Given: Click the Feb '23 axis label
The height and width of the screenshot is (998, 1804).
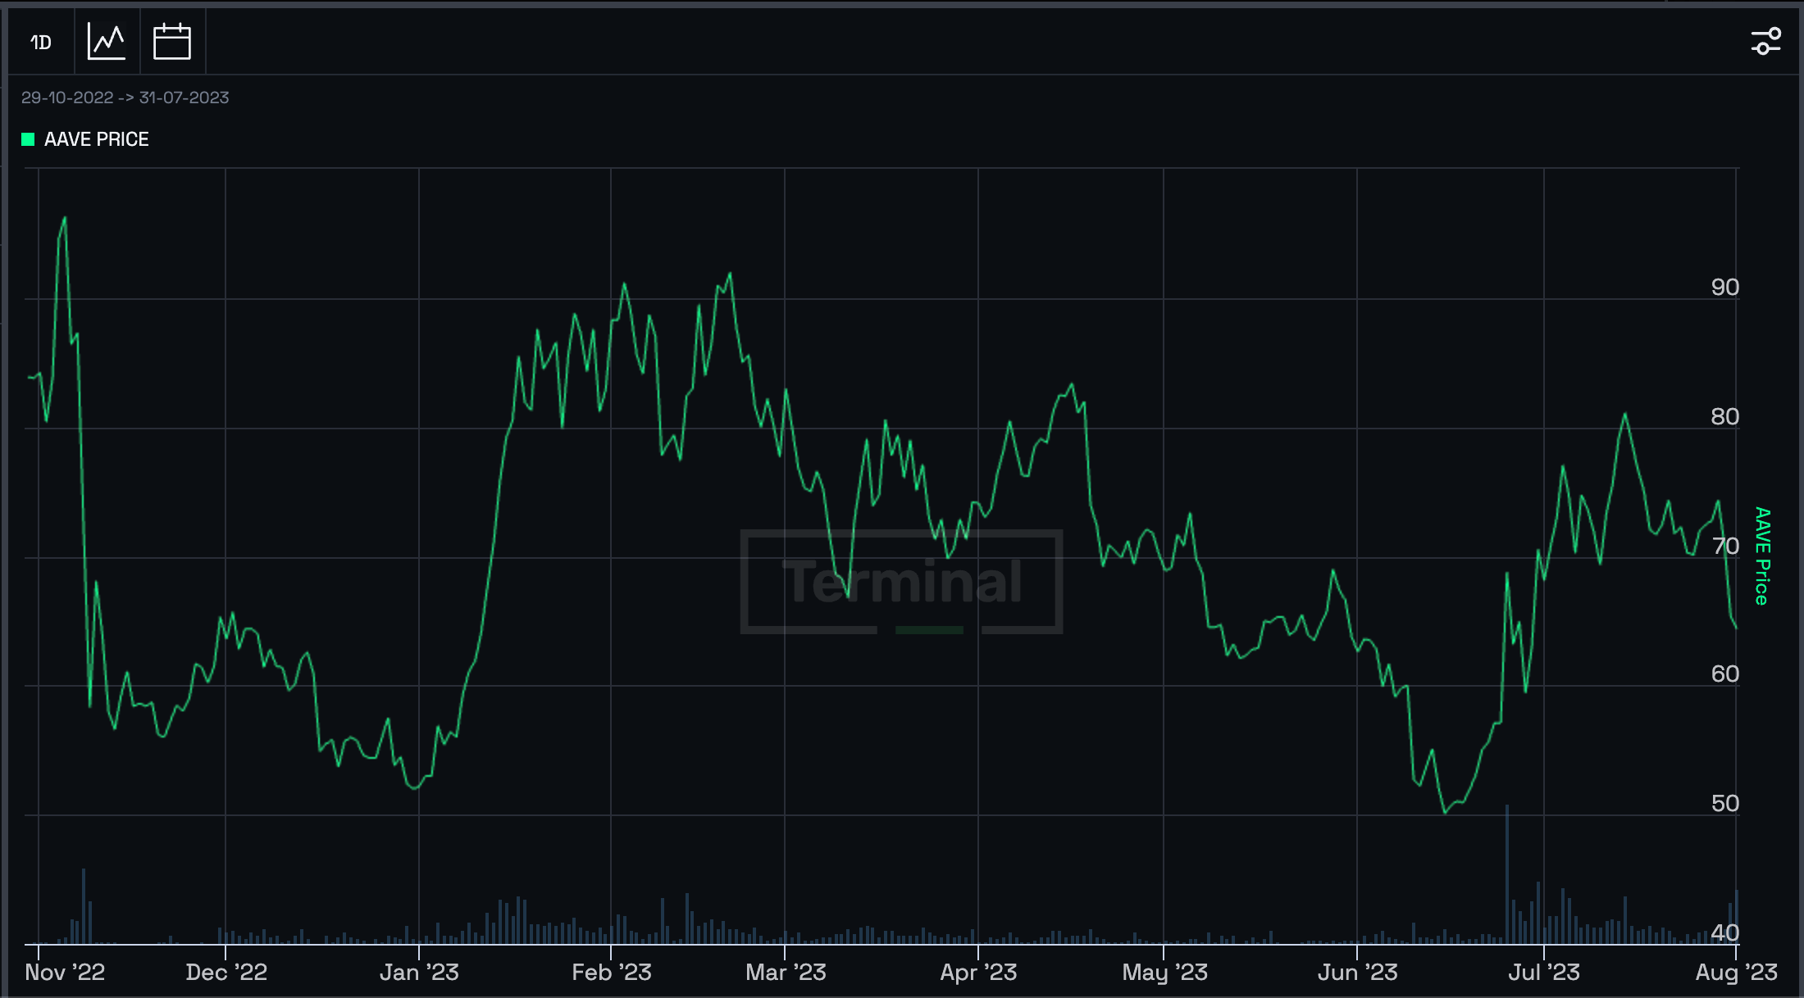Looking at the screenshot, I should pos(612,973).
